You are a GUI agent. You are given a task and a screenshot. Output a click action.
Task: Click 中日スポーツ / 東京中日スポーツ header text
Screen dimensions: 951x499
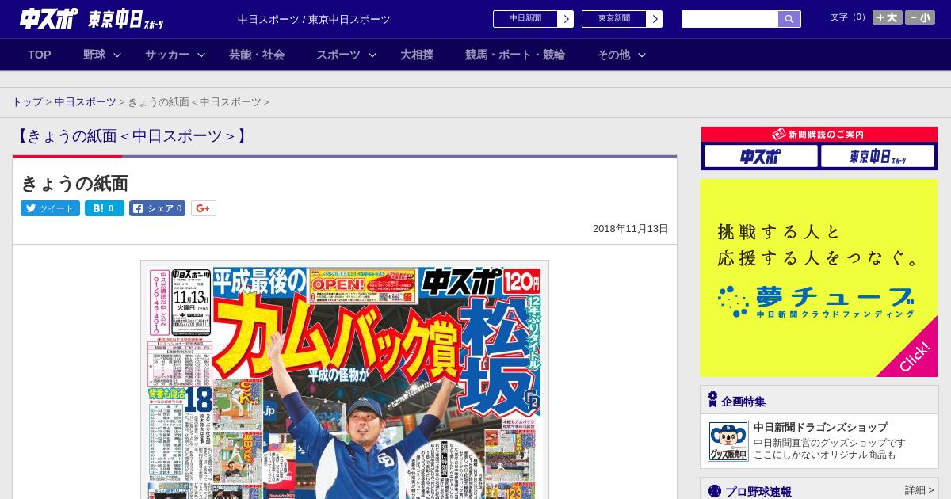(x=314, y=20)
